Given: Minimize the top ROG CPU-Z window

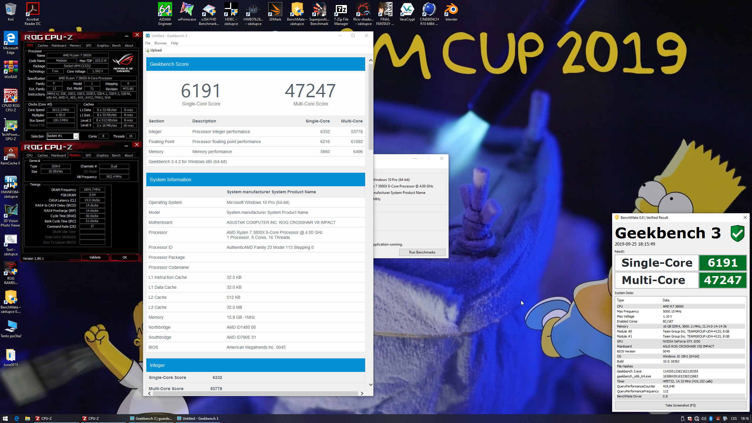Looking at the screenshot, I should tap(126, 36).
